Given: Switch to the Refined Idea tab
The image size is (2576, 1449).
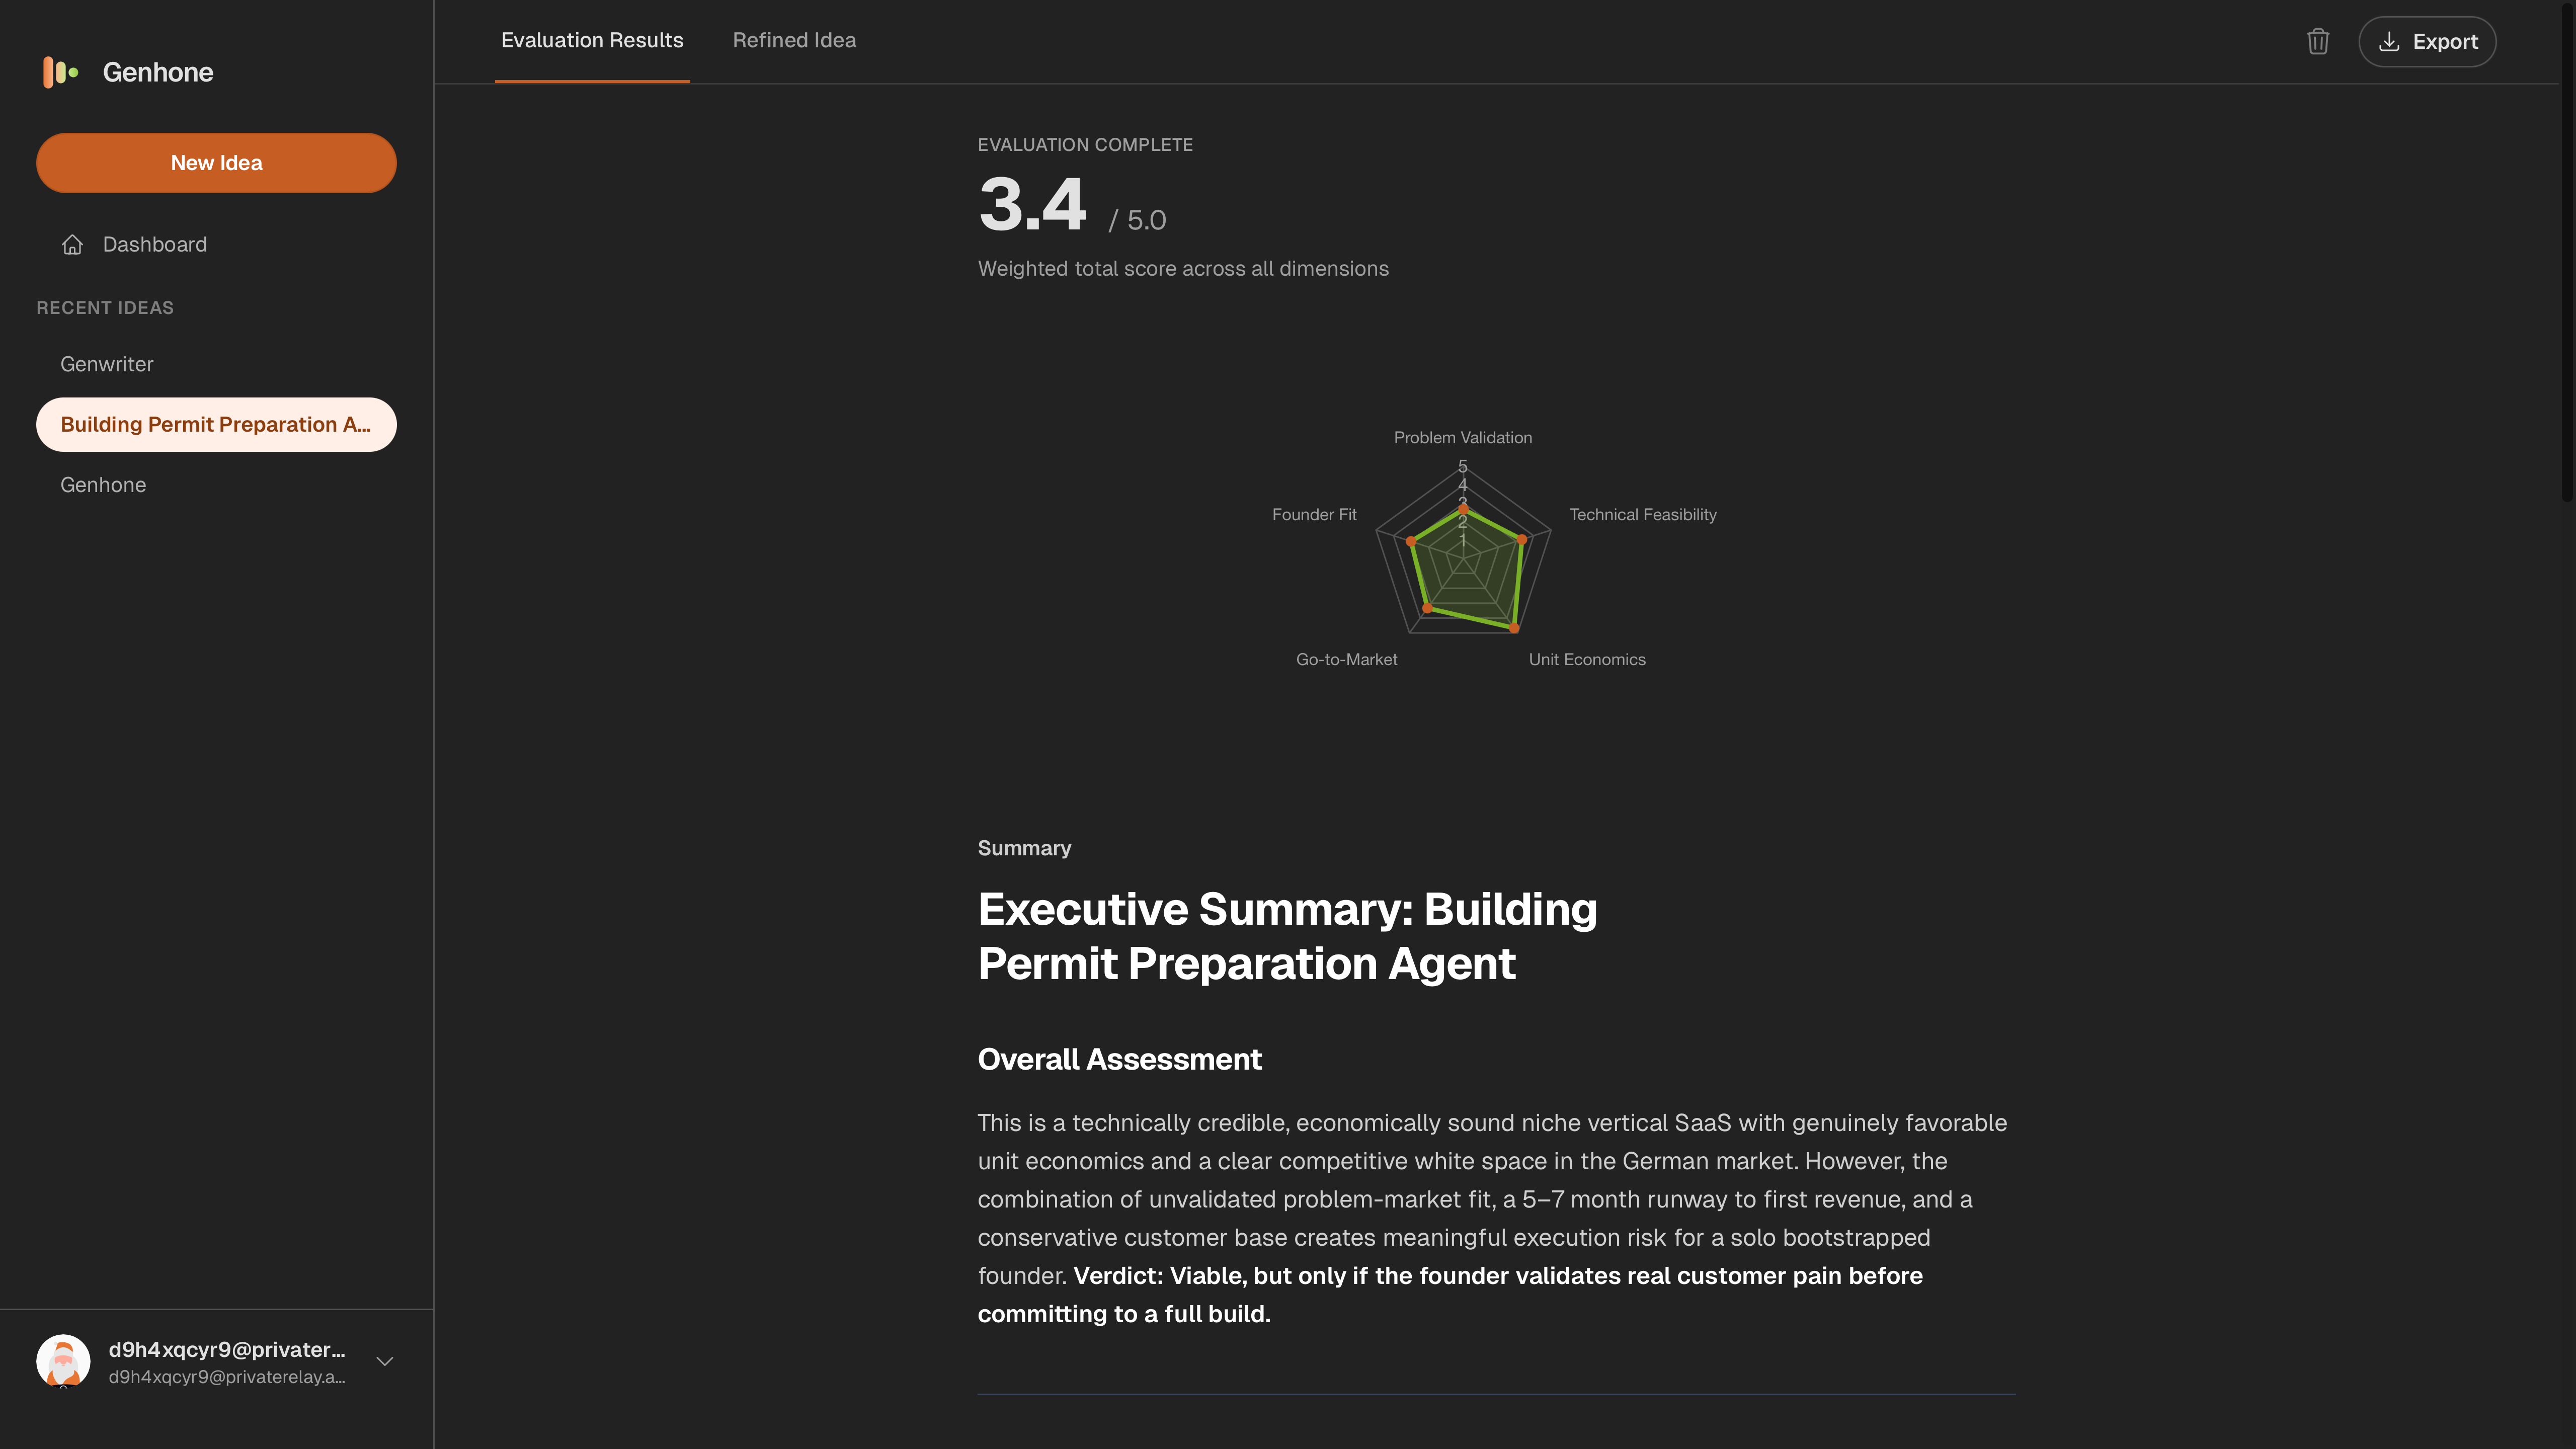Looking at the screenshot, I should pos(794,41).
